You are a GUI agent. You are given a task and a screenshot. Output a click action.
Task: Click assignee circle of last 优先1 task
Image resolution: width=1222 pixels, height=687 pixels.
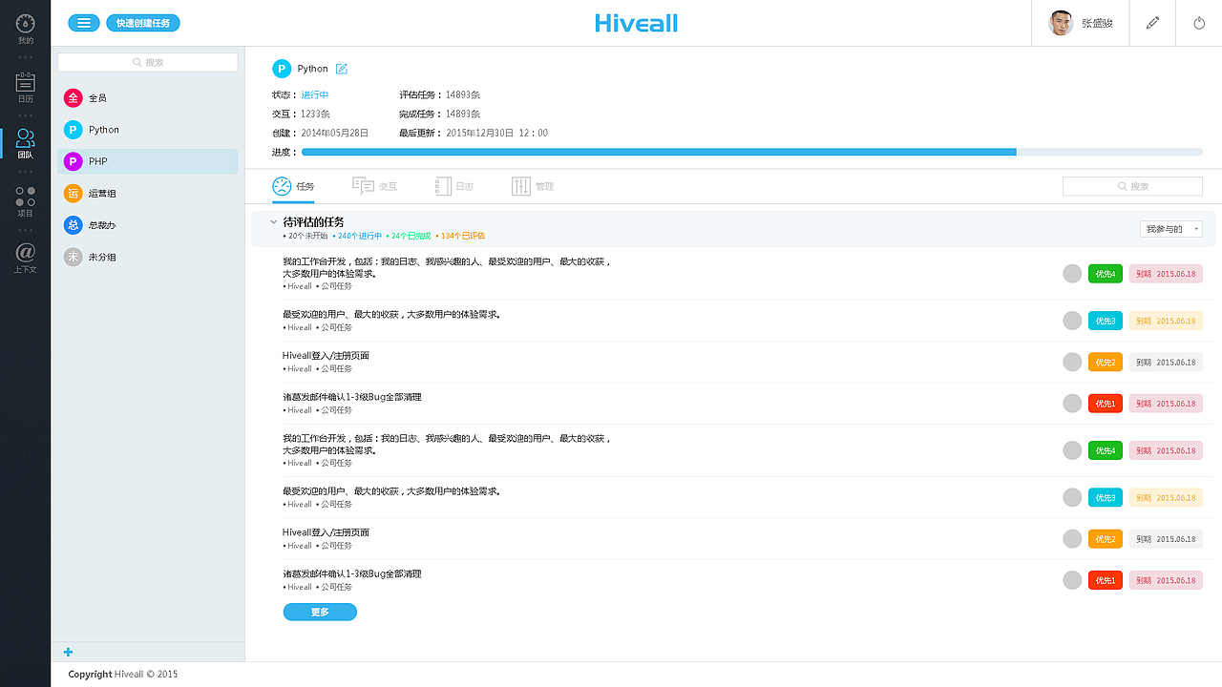(x=1072, y=580)
